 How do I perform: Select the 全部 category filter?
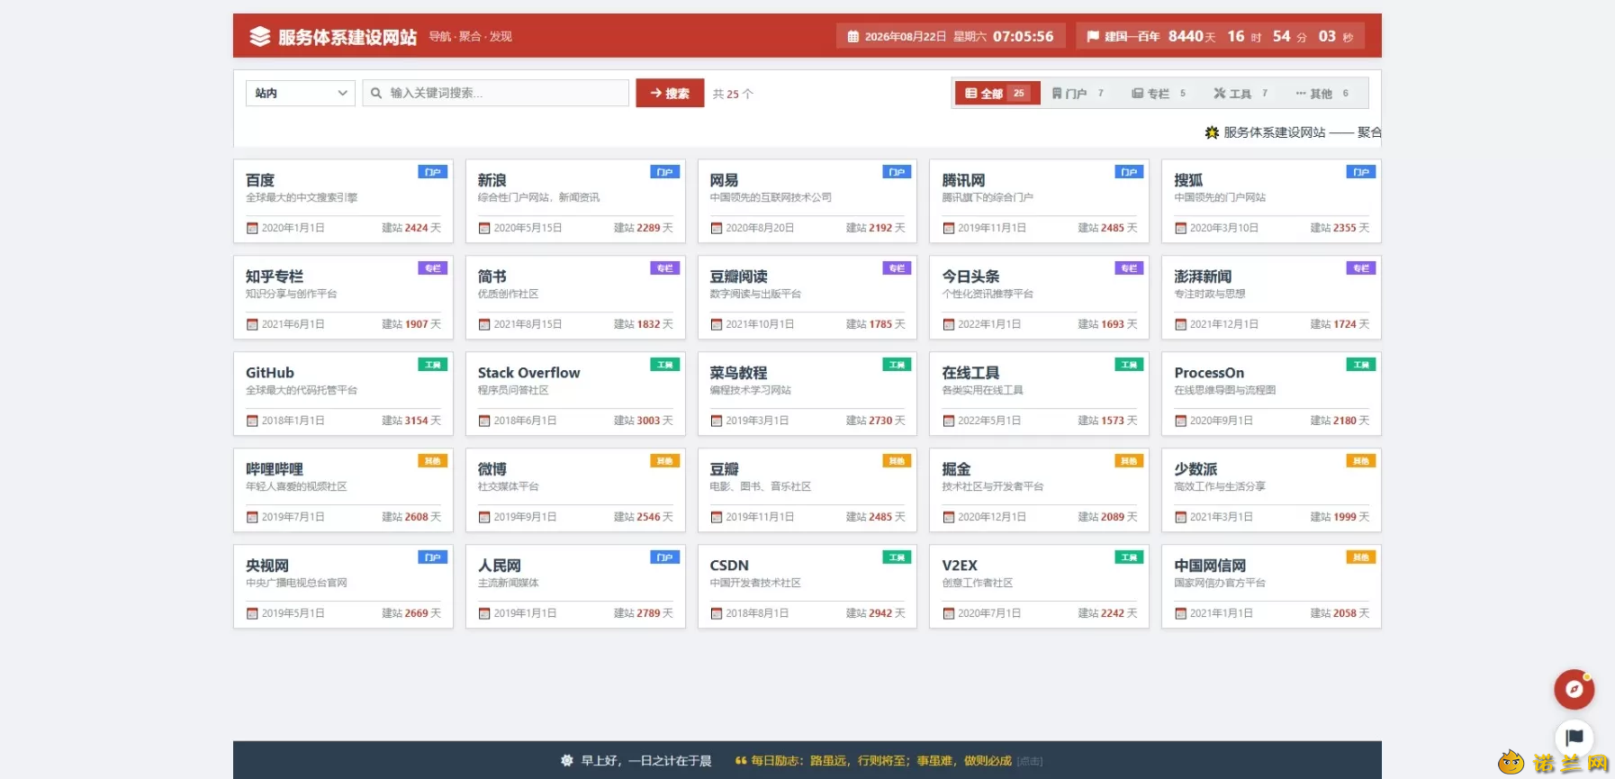click(997, 93)
